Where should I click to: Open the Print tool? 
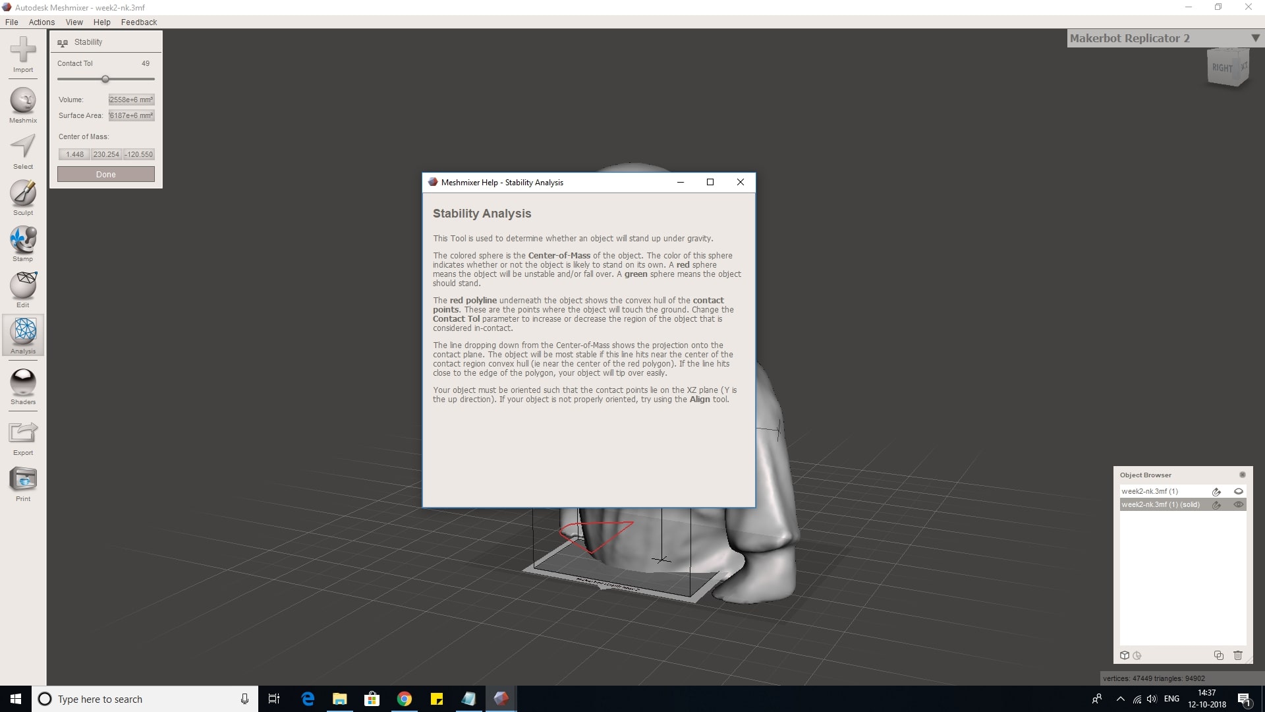pos(23,479)
